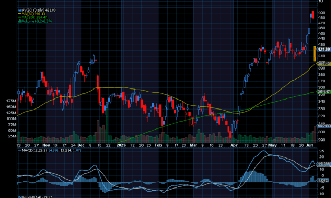
Task: Click the '-10' label on MACD axis
Action: [321, 194]
